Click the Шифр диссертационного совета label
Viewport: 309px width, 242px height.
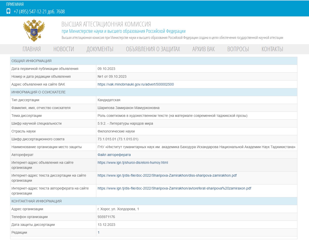tap(38, 139)
